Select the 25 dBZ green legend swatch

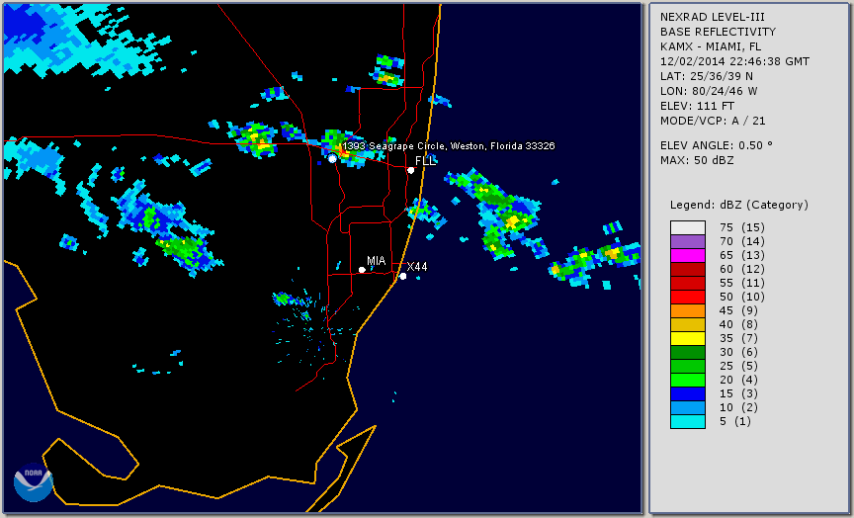687,366
